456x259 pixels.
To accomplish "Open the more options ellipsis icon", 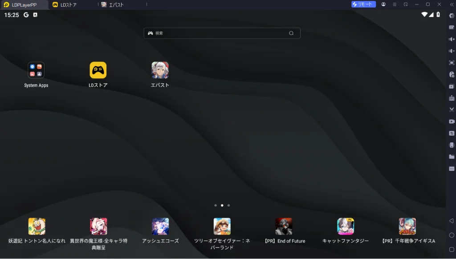I will (452, 169).
